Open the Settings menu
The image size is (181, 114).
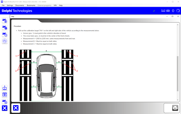point(10,5)
